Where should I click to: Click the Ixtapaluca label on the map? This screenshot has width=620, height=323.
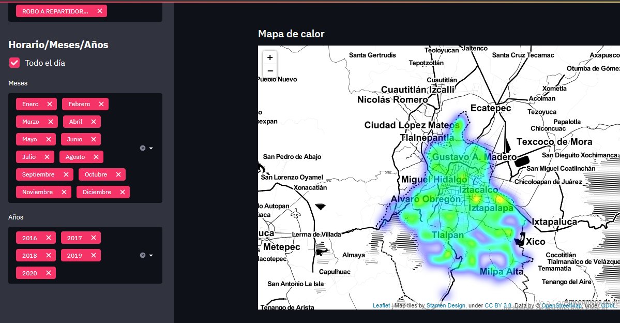point(554,222)
